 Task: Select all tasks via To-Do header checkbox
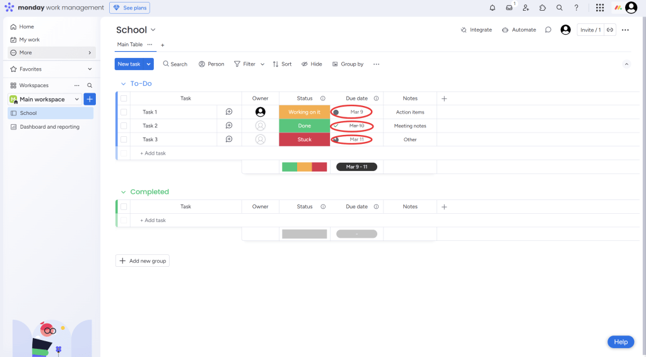124,98
